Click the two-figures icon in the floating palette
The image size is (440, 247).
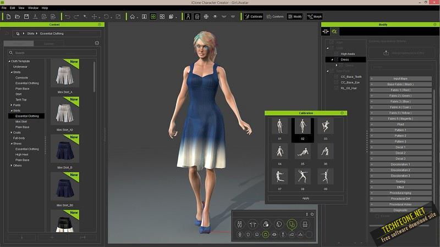tap(240, 224)
